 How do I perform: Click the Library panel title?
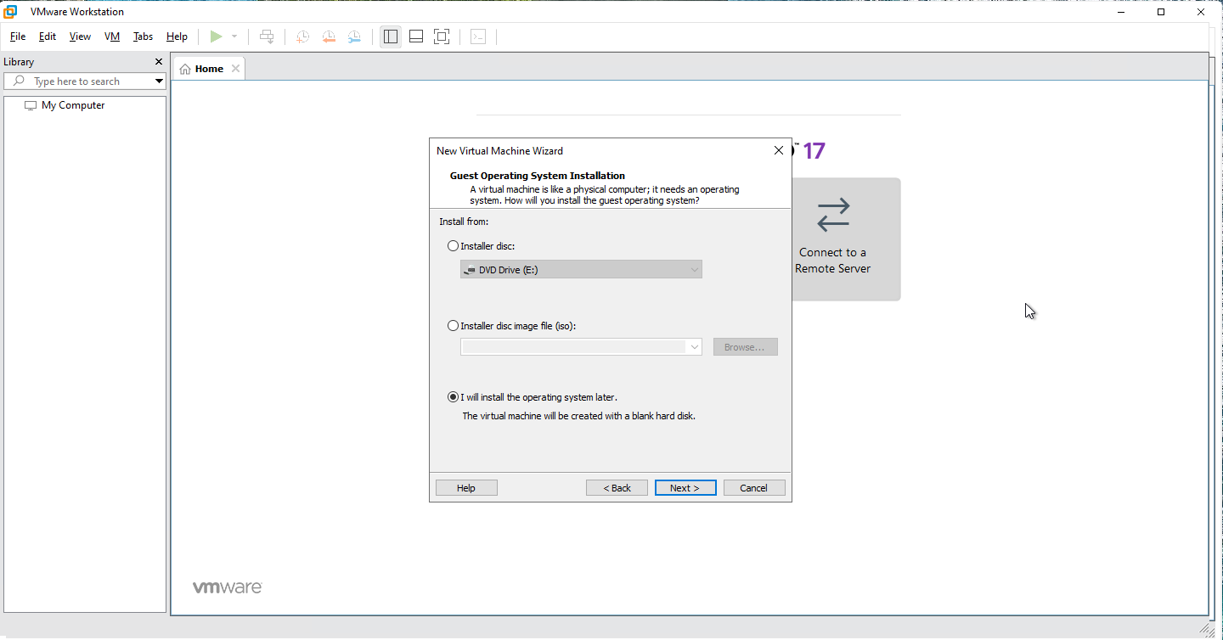point(19,62)
